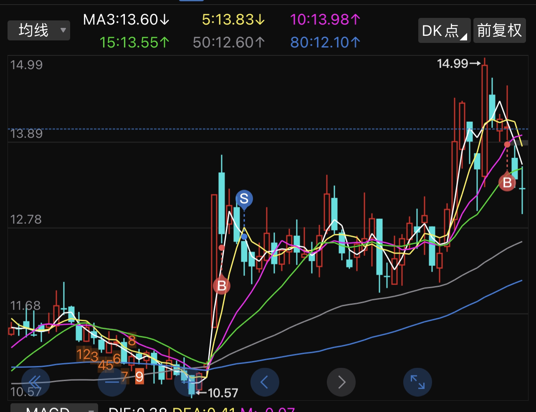Move chart left with blue left-chevron button
Screen dimensions: 536x412
click(265, 382)
